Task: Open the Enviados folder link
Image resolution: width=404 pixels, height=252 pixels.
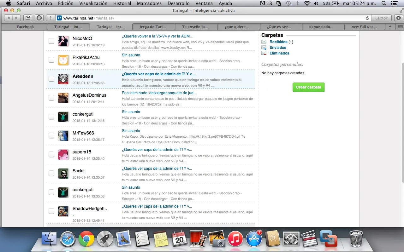Action: (x=278, y=48)
